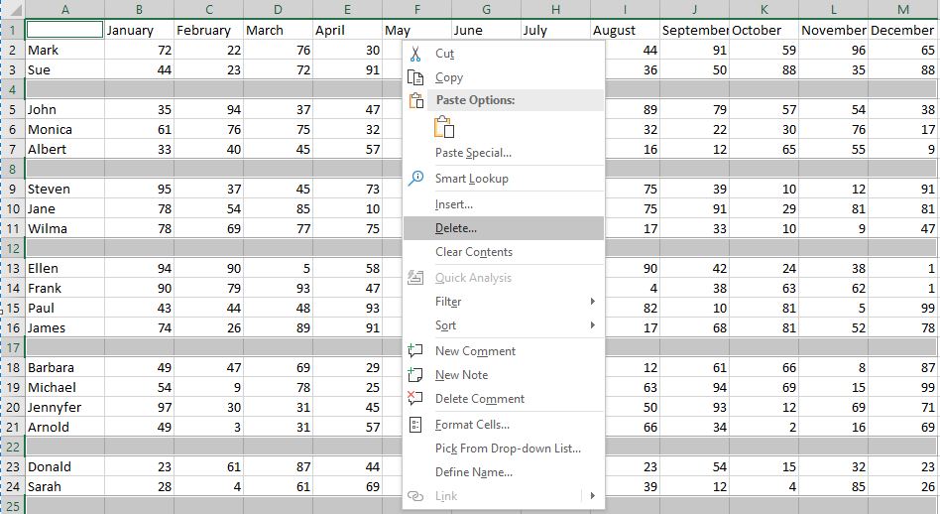
Task: Click the New Comment icon
Action: coord(415,351)
